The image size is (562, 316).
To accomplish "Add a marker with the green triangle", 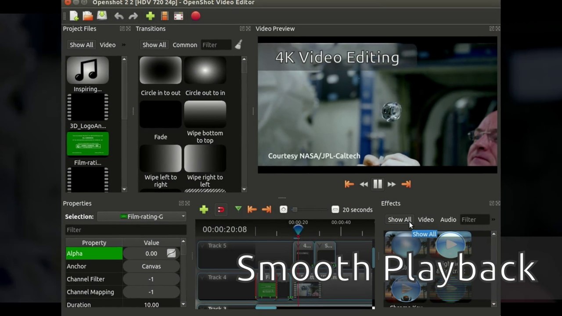I will pos(238,209).
